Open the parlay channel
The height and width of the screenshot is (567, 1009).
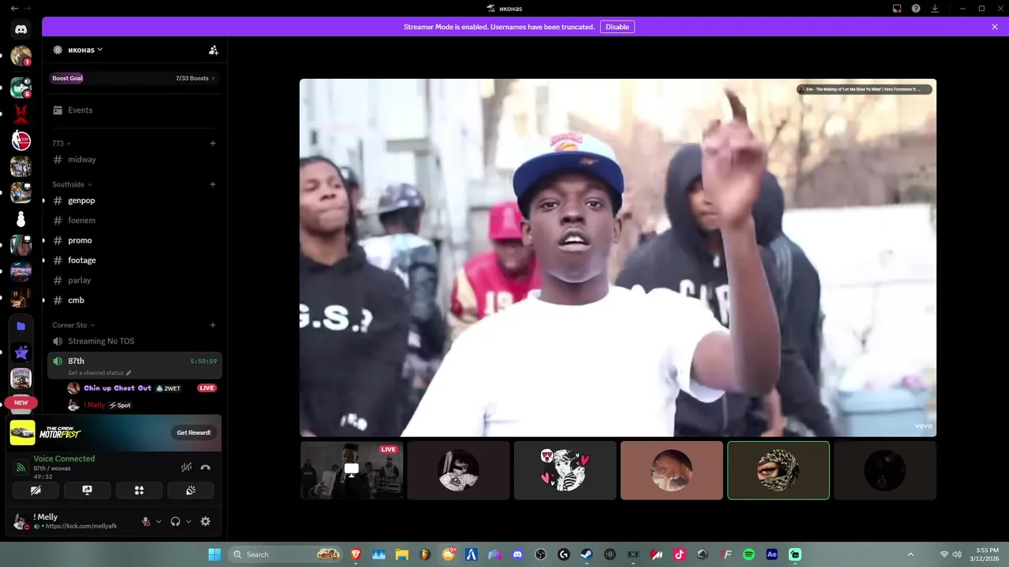pos(136,280)
